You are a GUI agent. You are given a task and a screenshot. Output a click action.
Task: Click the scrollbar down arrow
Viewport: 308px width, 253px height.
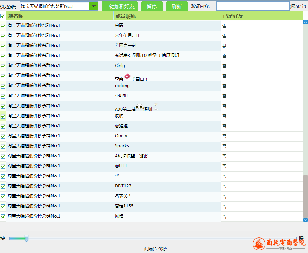(305, 220)
